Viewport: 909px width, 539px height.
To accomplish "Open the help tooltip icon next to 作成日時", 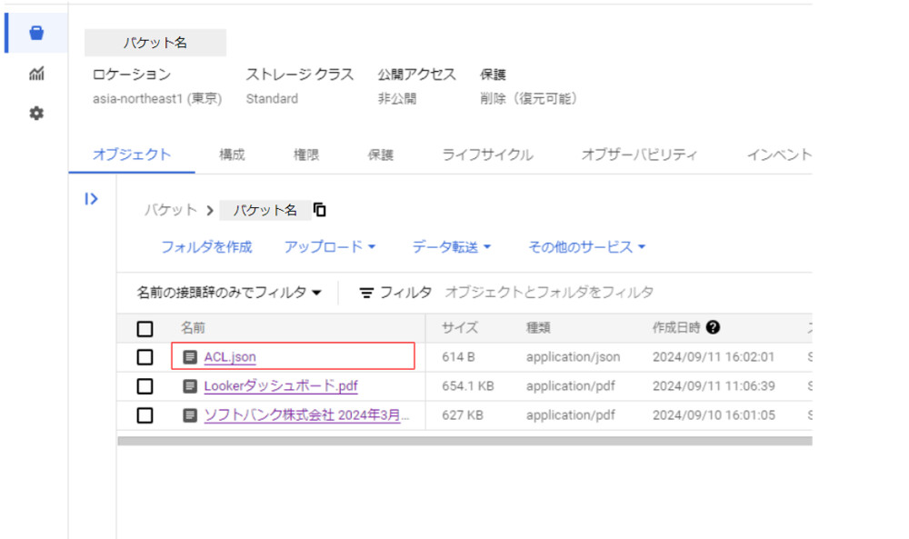I will pyautogui.click(x=713, y=328).
